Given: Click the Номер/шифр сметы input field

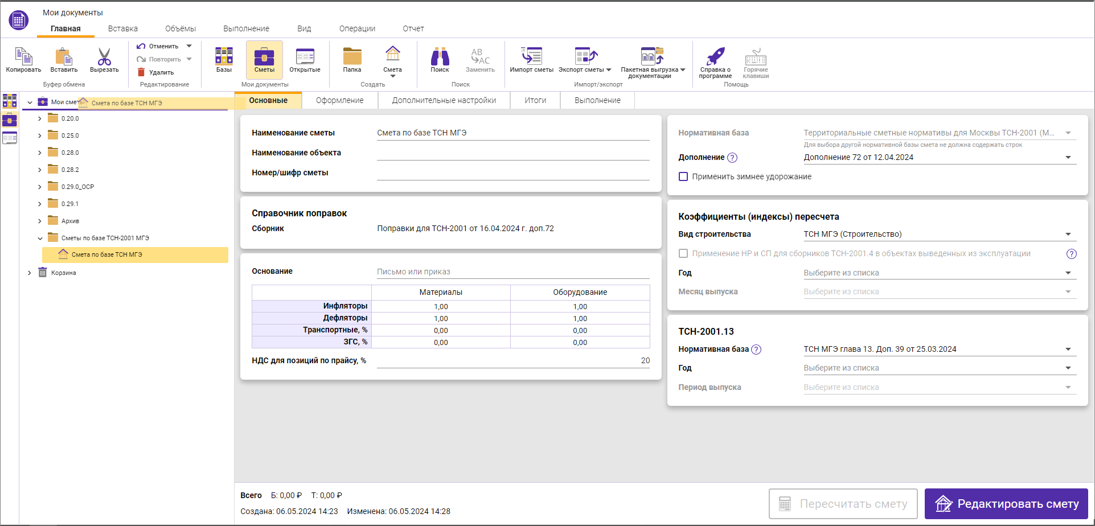Looking at the screenshot, I should (x=513, y=173).
